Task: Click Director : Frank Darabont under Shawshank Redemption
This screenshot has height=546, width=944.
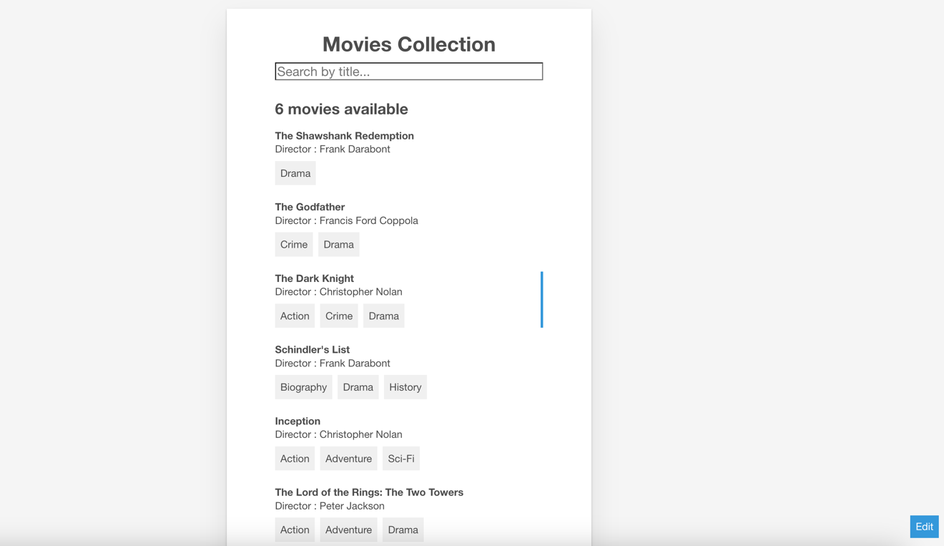Action: point(333,150)
